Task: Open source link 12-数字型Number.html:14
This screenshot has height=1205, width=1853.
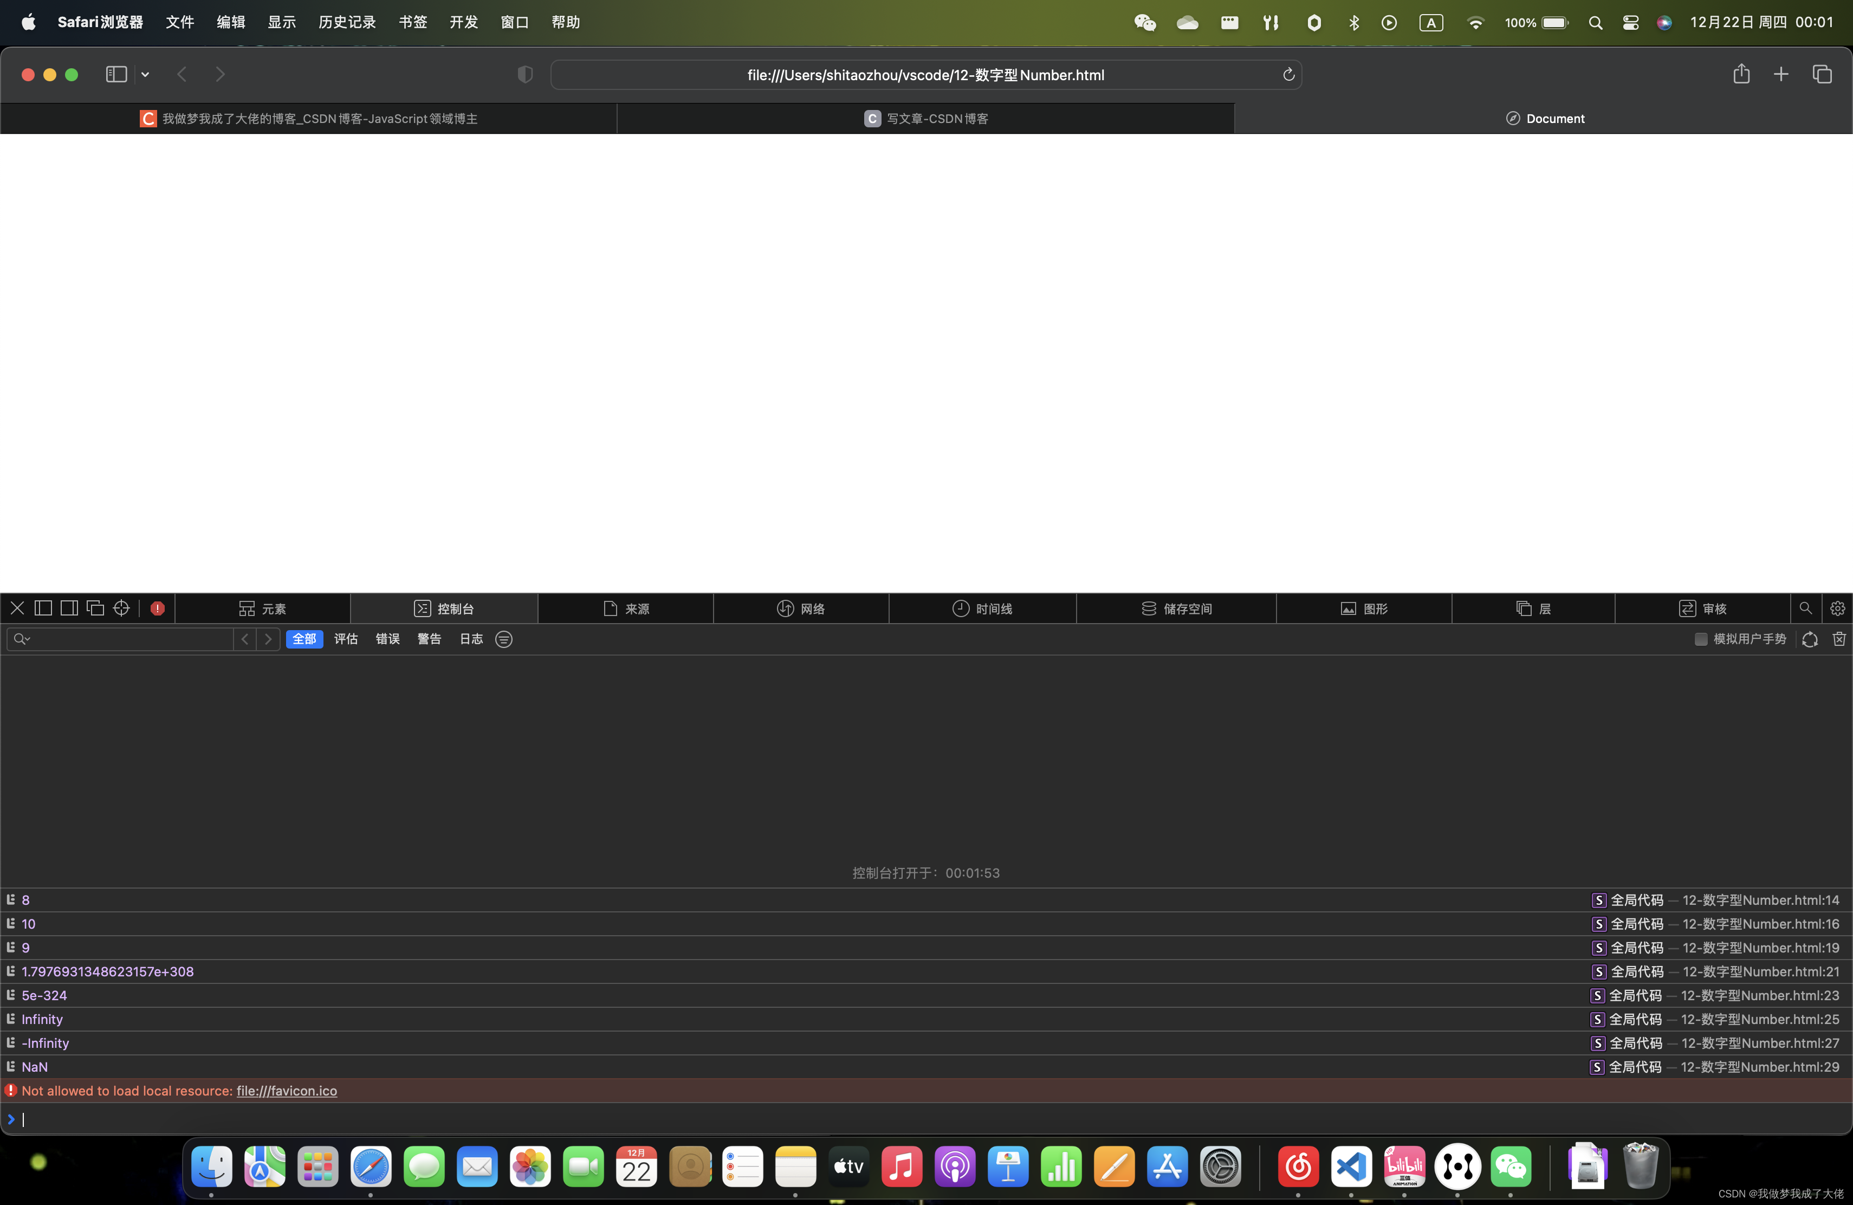Action: pos(1761,900)
